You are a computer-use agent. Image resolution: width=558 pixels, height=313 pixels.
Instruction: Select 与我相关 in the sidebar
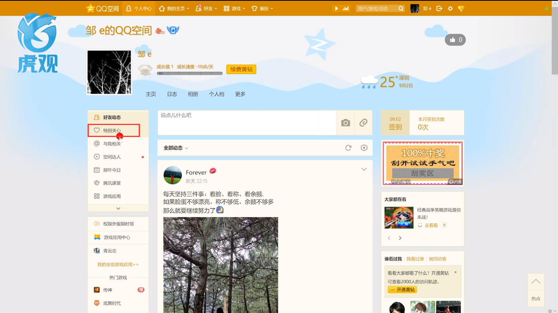(x=118, y=144)
